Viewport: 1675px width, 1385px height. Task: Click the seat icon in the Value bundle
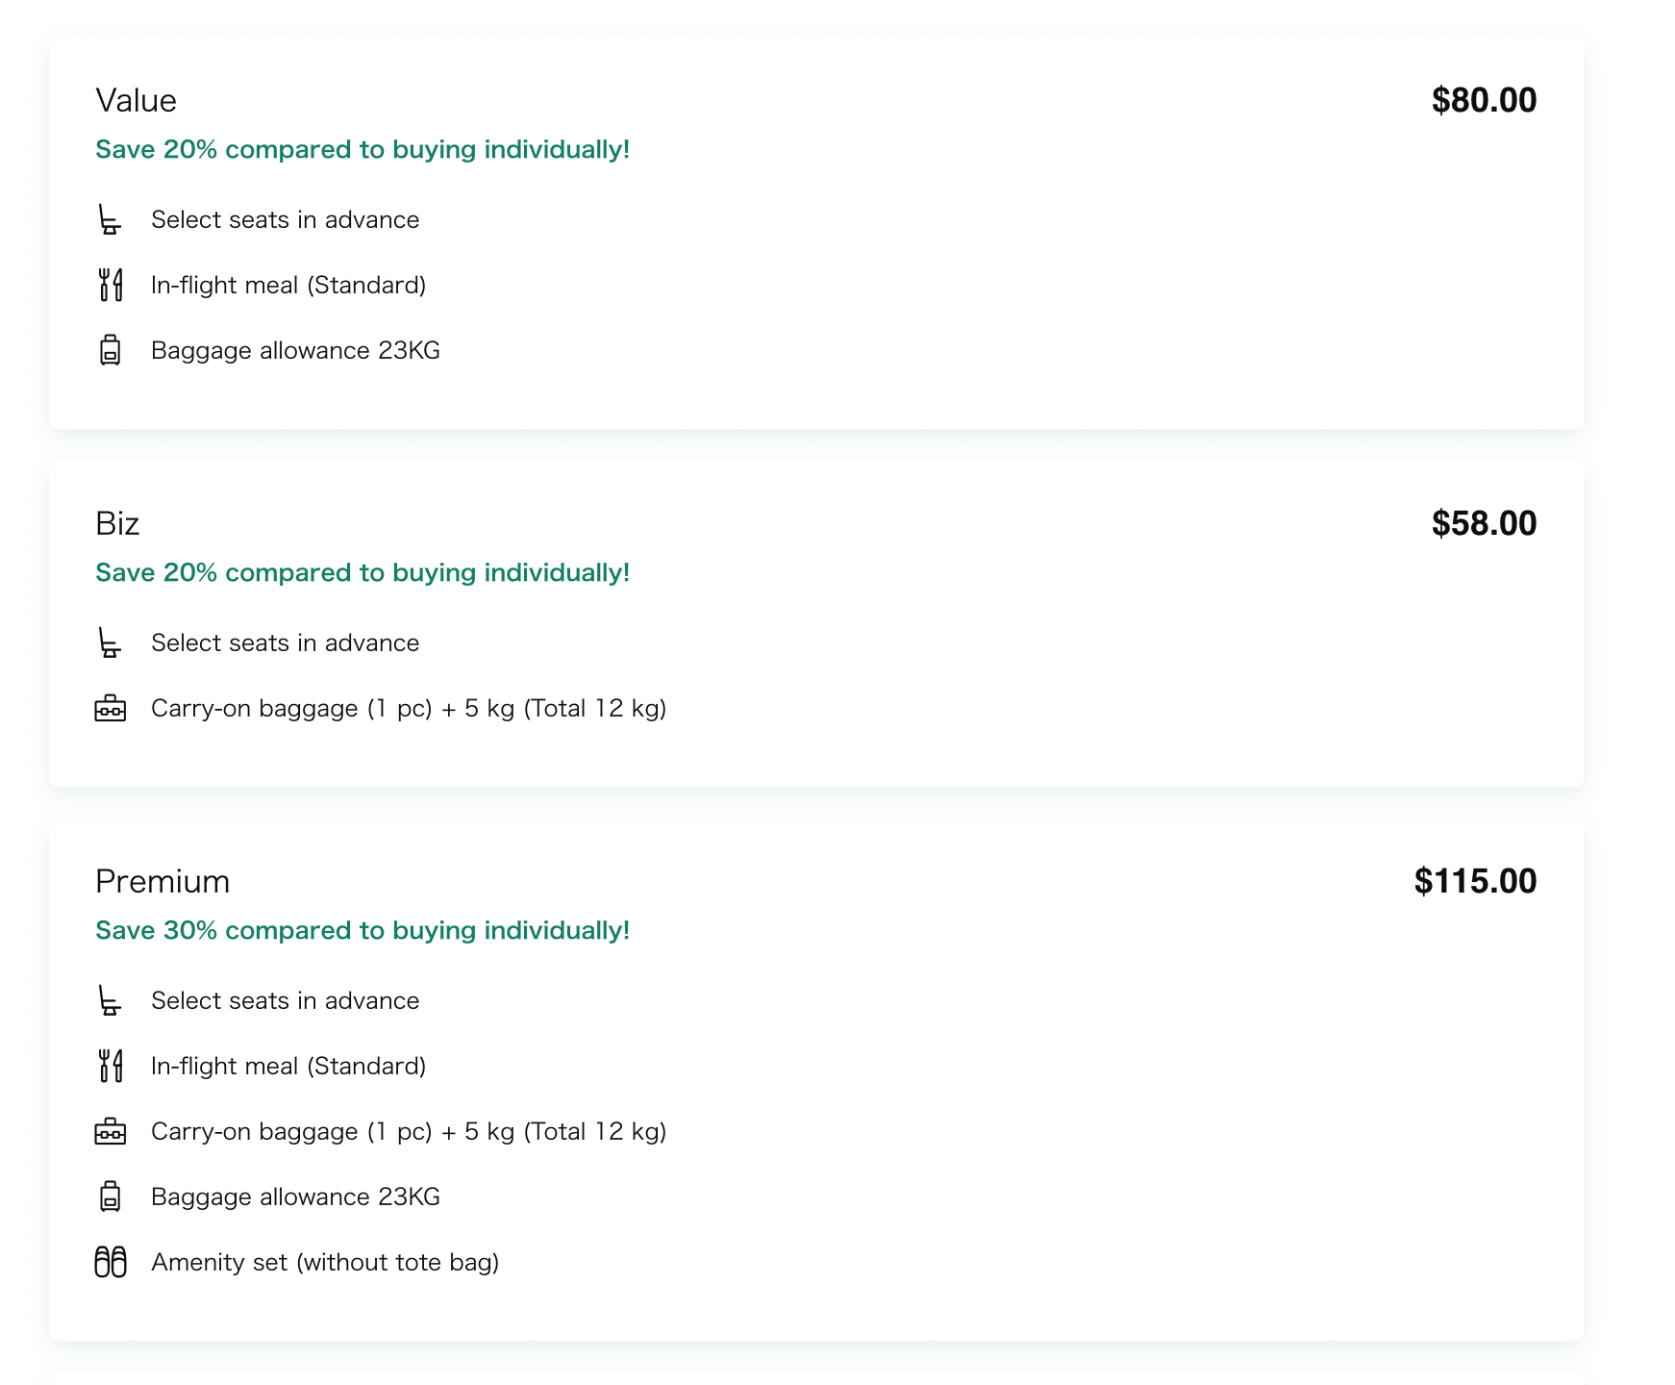(x=110, y=220)
